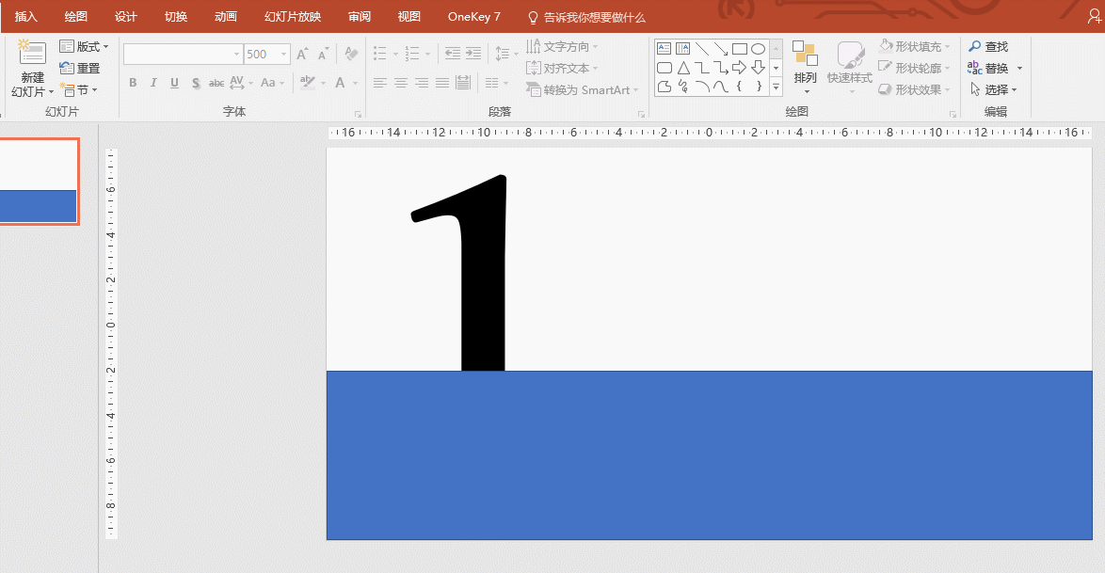The image size is (1105, 573).
Task: Click the increase font size icon
Action: coord(302,55)
